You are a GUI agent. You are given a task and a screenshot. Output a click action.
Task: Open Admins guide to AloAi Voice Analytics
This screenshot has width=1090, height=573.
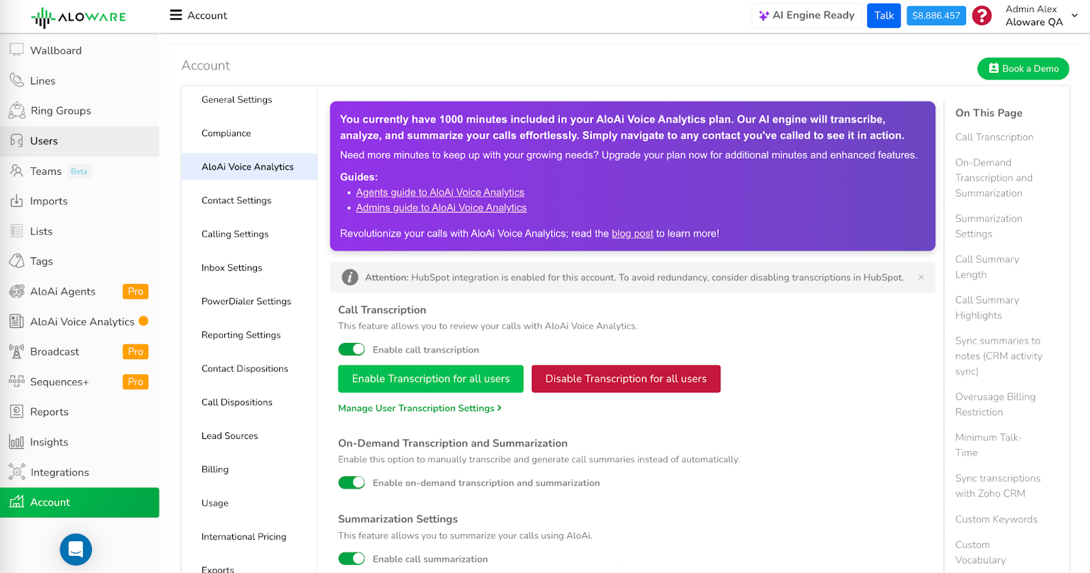coord(441,208)
